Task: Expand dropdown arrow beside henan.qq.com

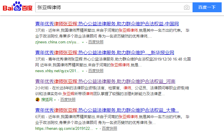Action: [x=96, y=129]
